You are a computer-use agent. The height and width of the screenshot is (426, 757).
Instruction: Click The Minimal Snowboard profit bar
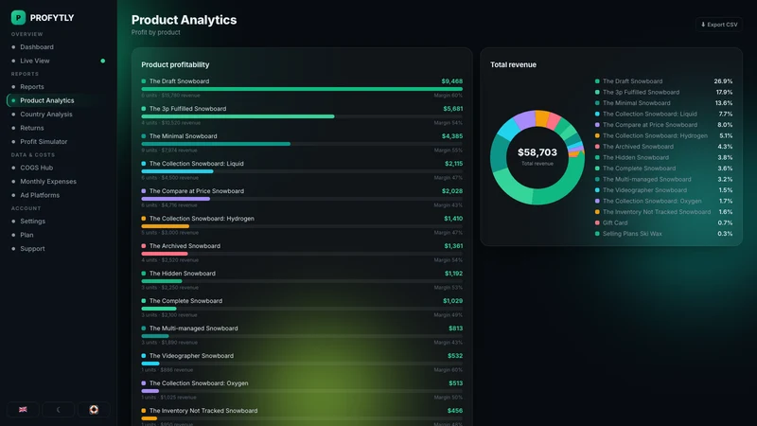[216, 144]
